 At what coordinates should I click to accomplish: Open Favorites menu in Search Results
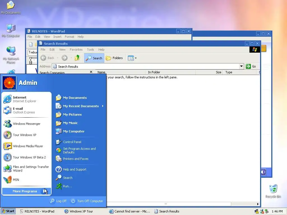pyautogui.click(x=76, y=50)
